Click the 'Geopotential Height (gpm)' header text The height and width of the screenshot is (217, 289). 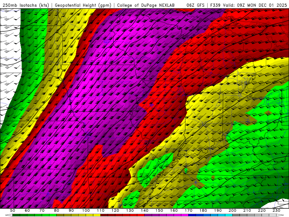coord(83,5)
